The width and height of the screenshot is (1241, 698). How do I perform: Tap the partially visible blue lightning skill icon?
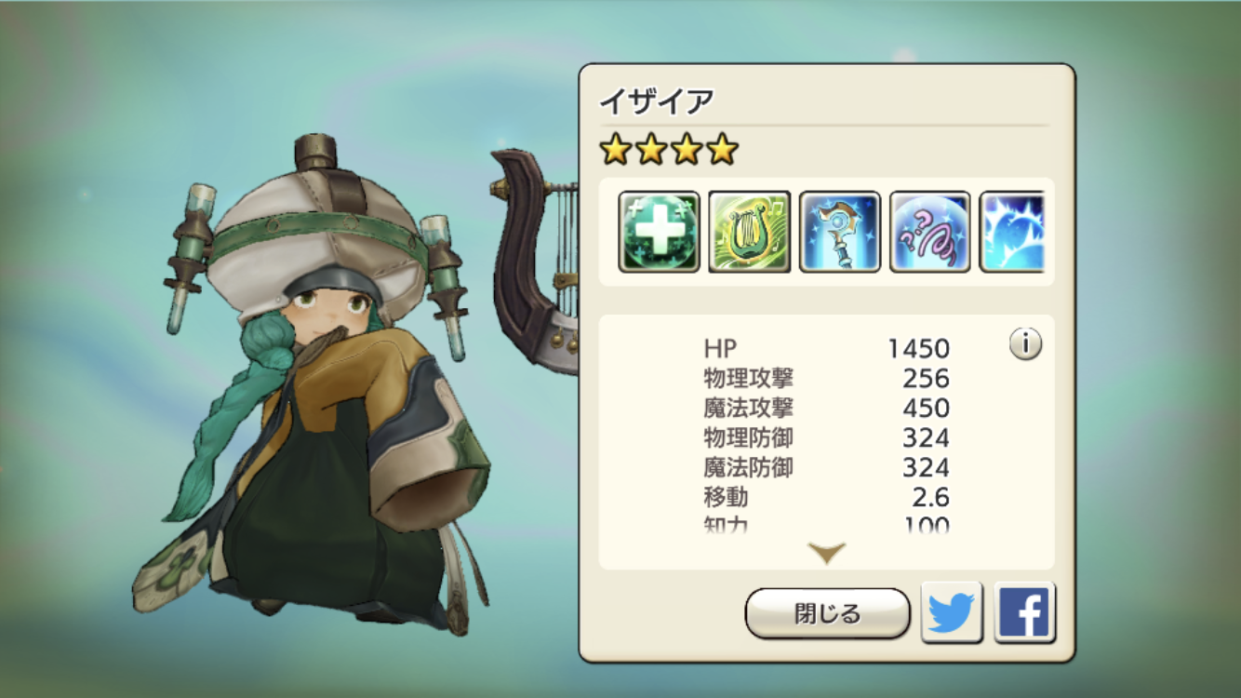tap(1012, 232)
